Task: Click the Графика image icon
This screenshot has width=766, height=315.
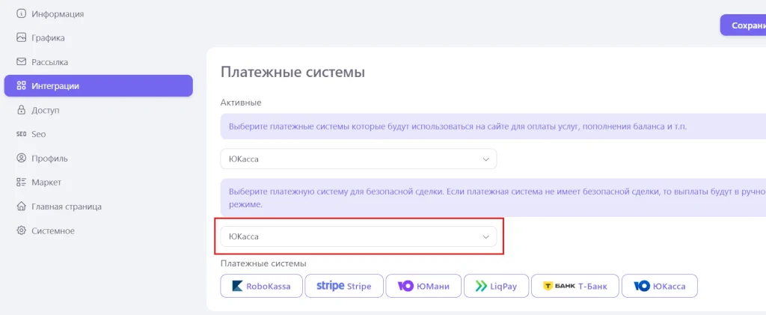Action: tap(22, 37)
